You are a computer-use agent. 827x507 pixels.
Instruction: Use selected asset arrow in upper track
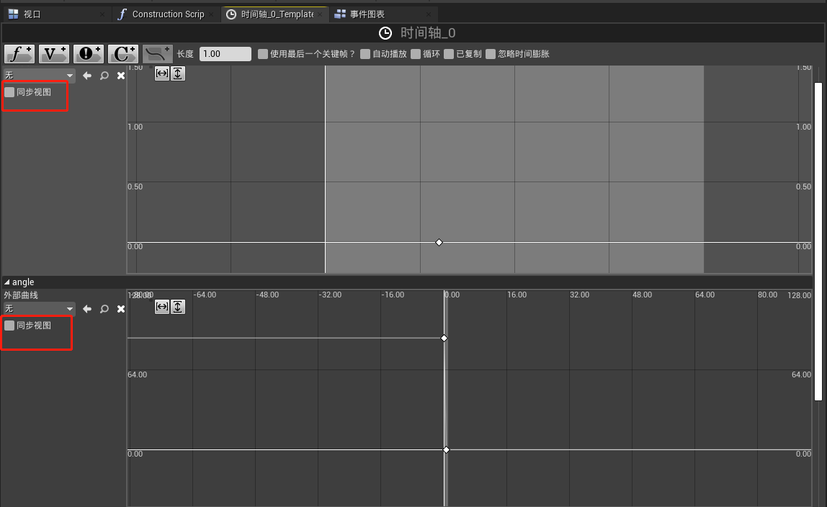87,76
